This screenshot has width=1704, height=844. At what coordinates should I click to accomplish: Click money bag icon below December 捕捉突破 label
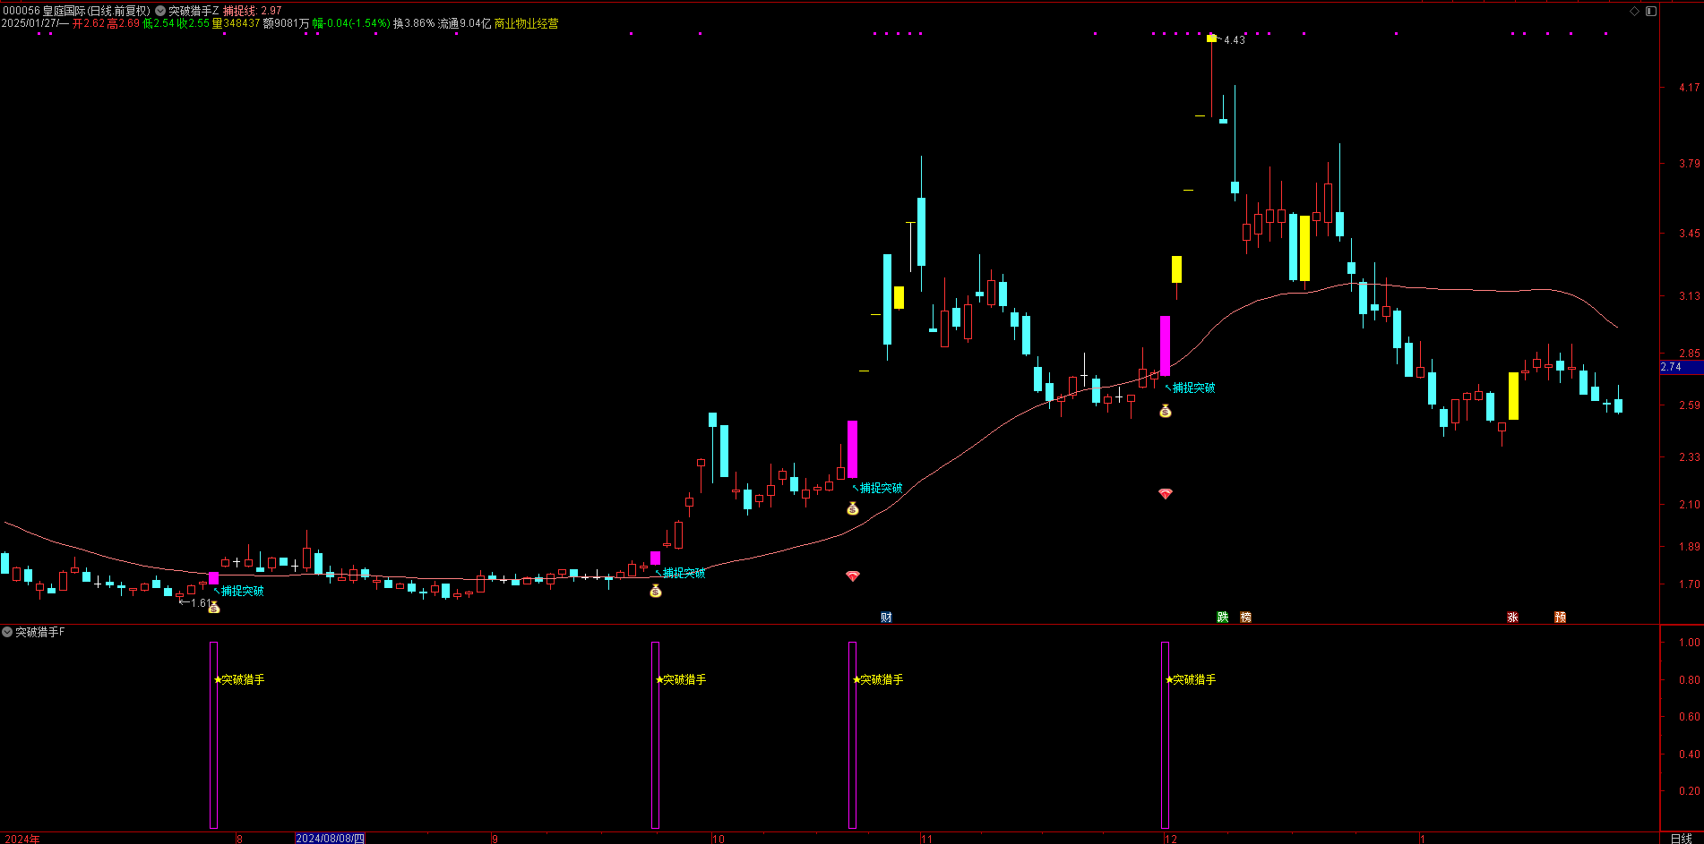click(x=1166, y=411)
